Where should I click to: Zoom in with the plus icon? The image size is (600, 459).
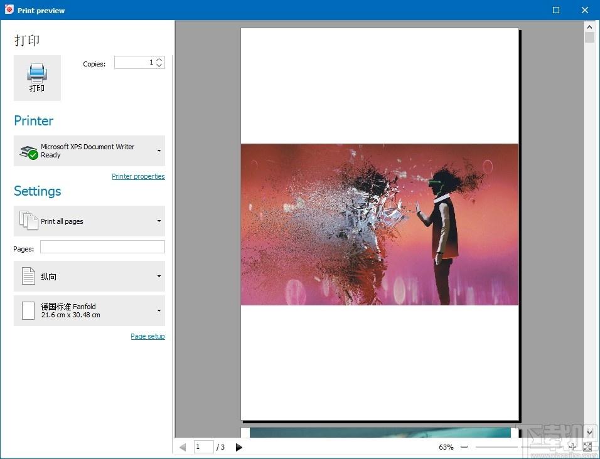pos(572,446)
